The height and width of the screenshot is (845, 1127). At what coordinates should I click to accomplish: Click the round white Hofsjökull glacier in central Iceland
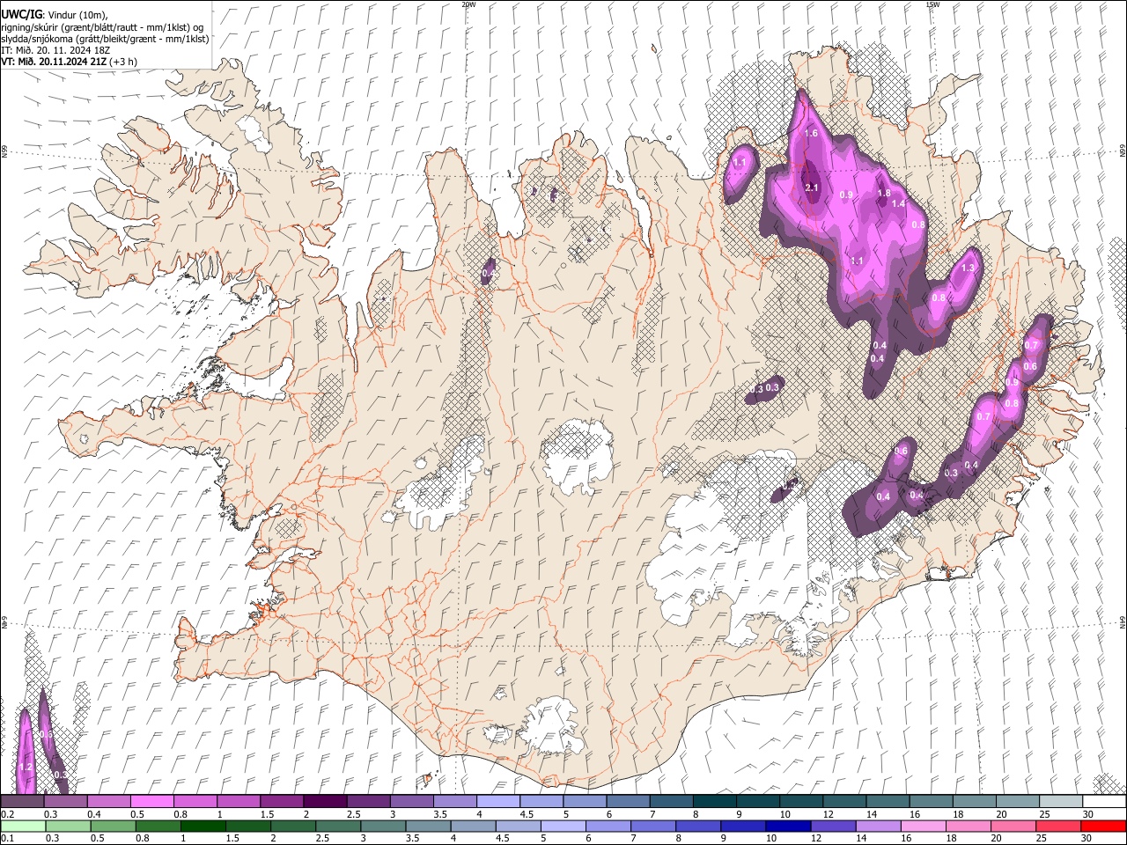(x=578, y=456)
